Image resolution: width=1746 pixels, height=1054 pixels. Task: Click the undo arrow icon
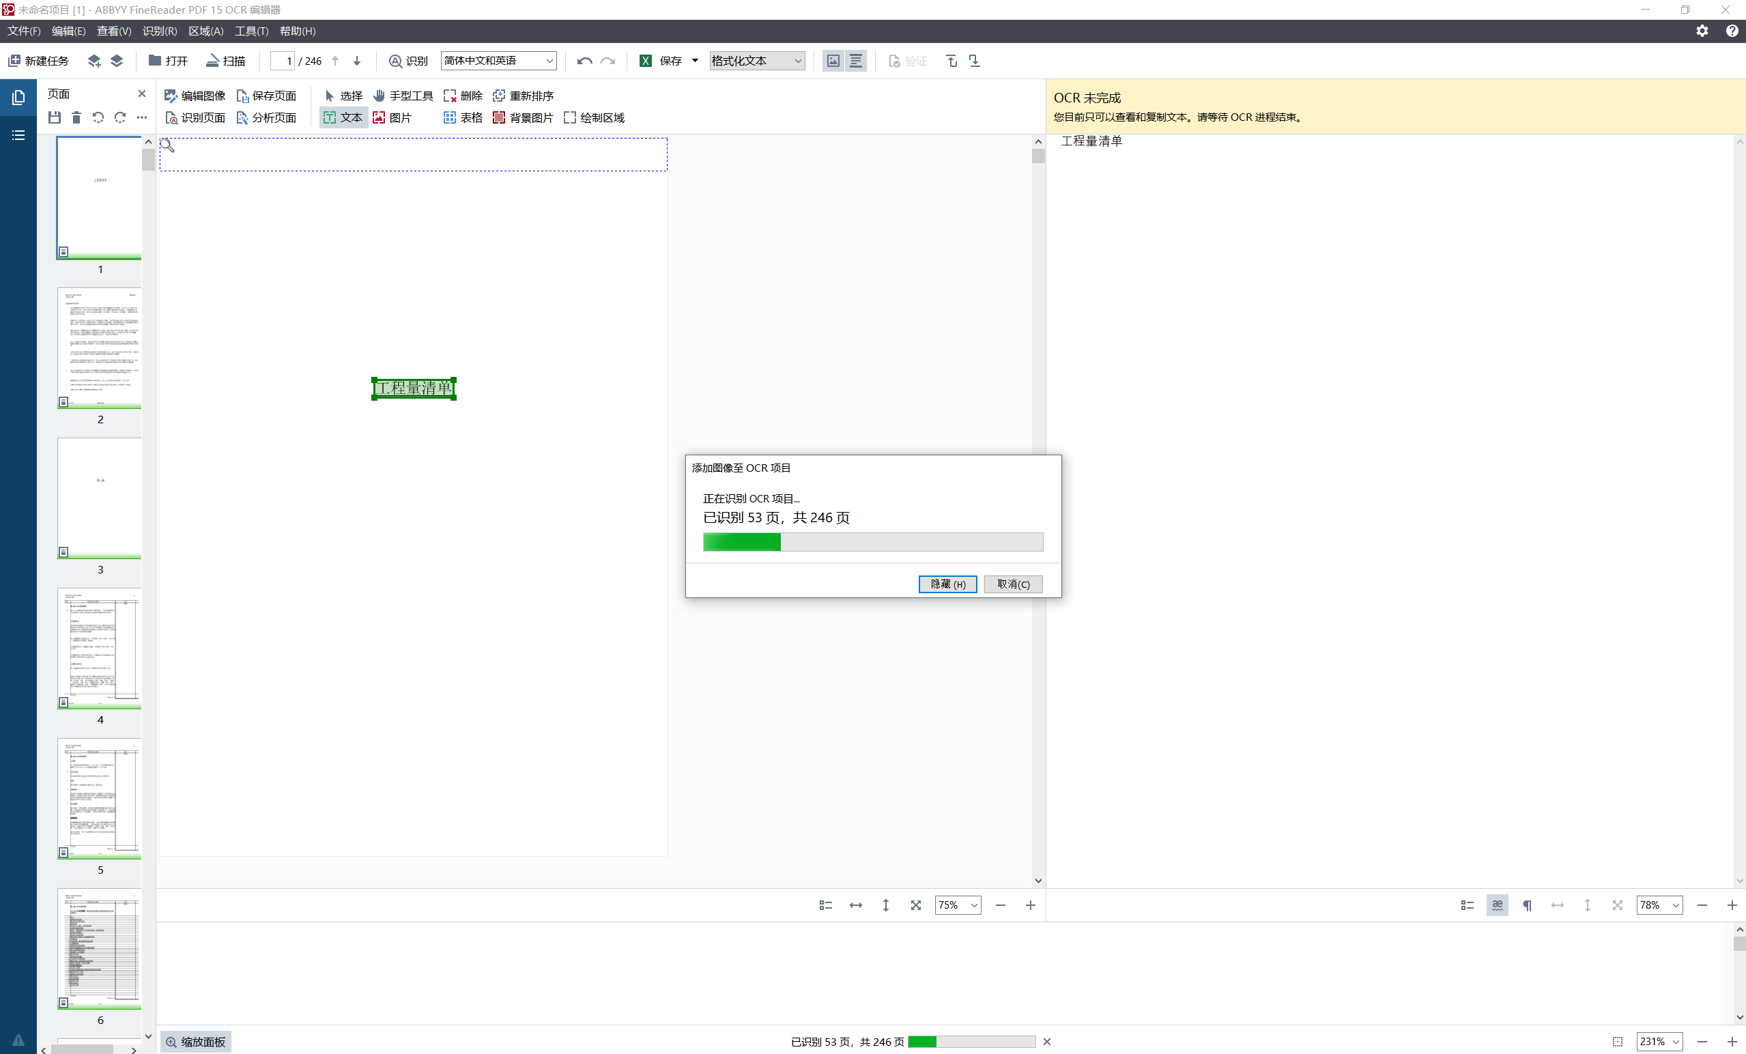tap(584, 61)
